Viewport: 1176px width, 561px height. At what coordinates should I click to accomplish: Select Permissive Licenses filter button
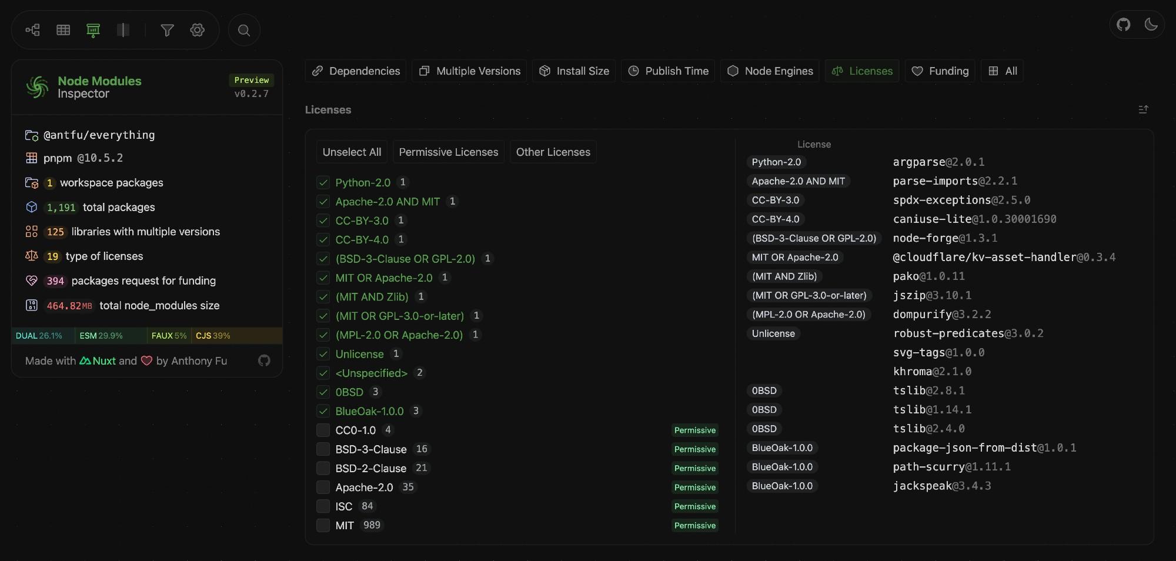pyautogui.click(x=449, y=152)
